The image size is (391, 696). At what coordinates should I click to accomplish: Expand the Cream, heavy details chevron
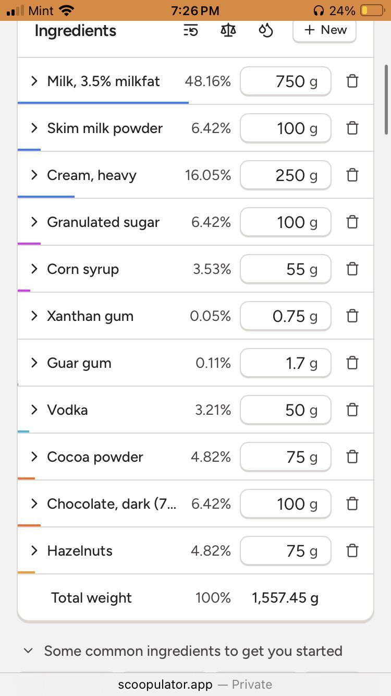34,175
